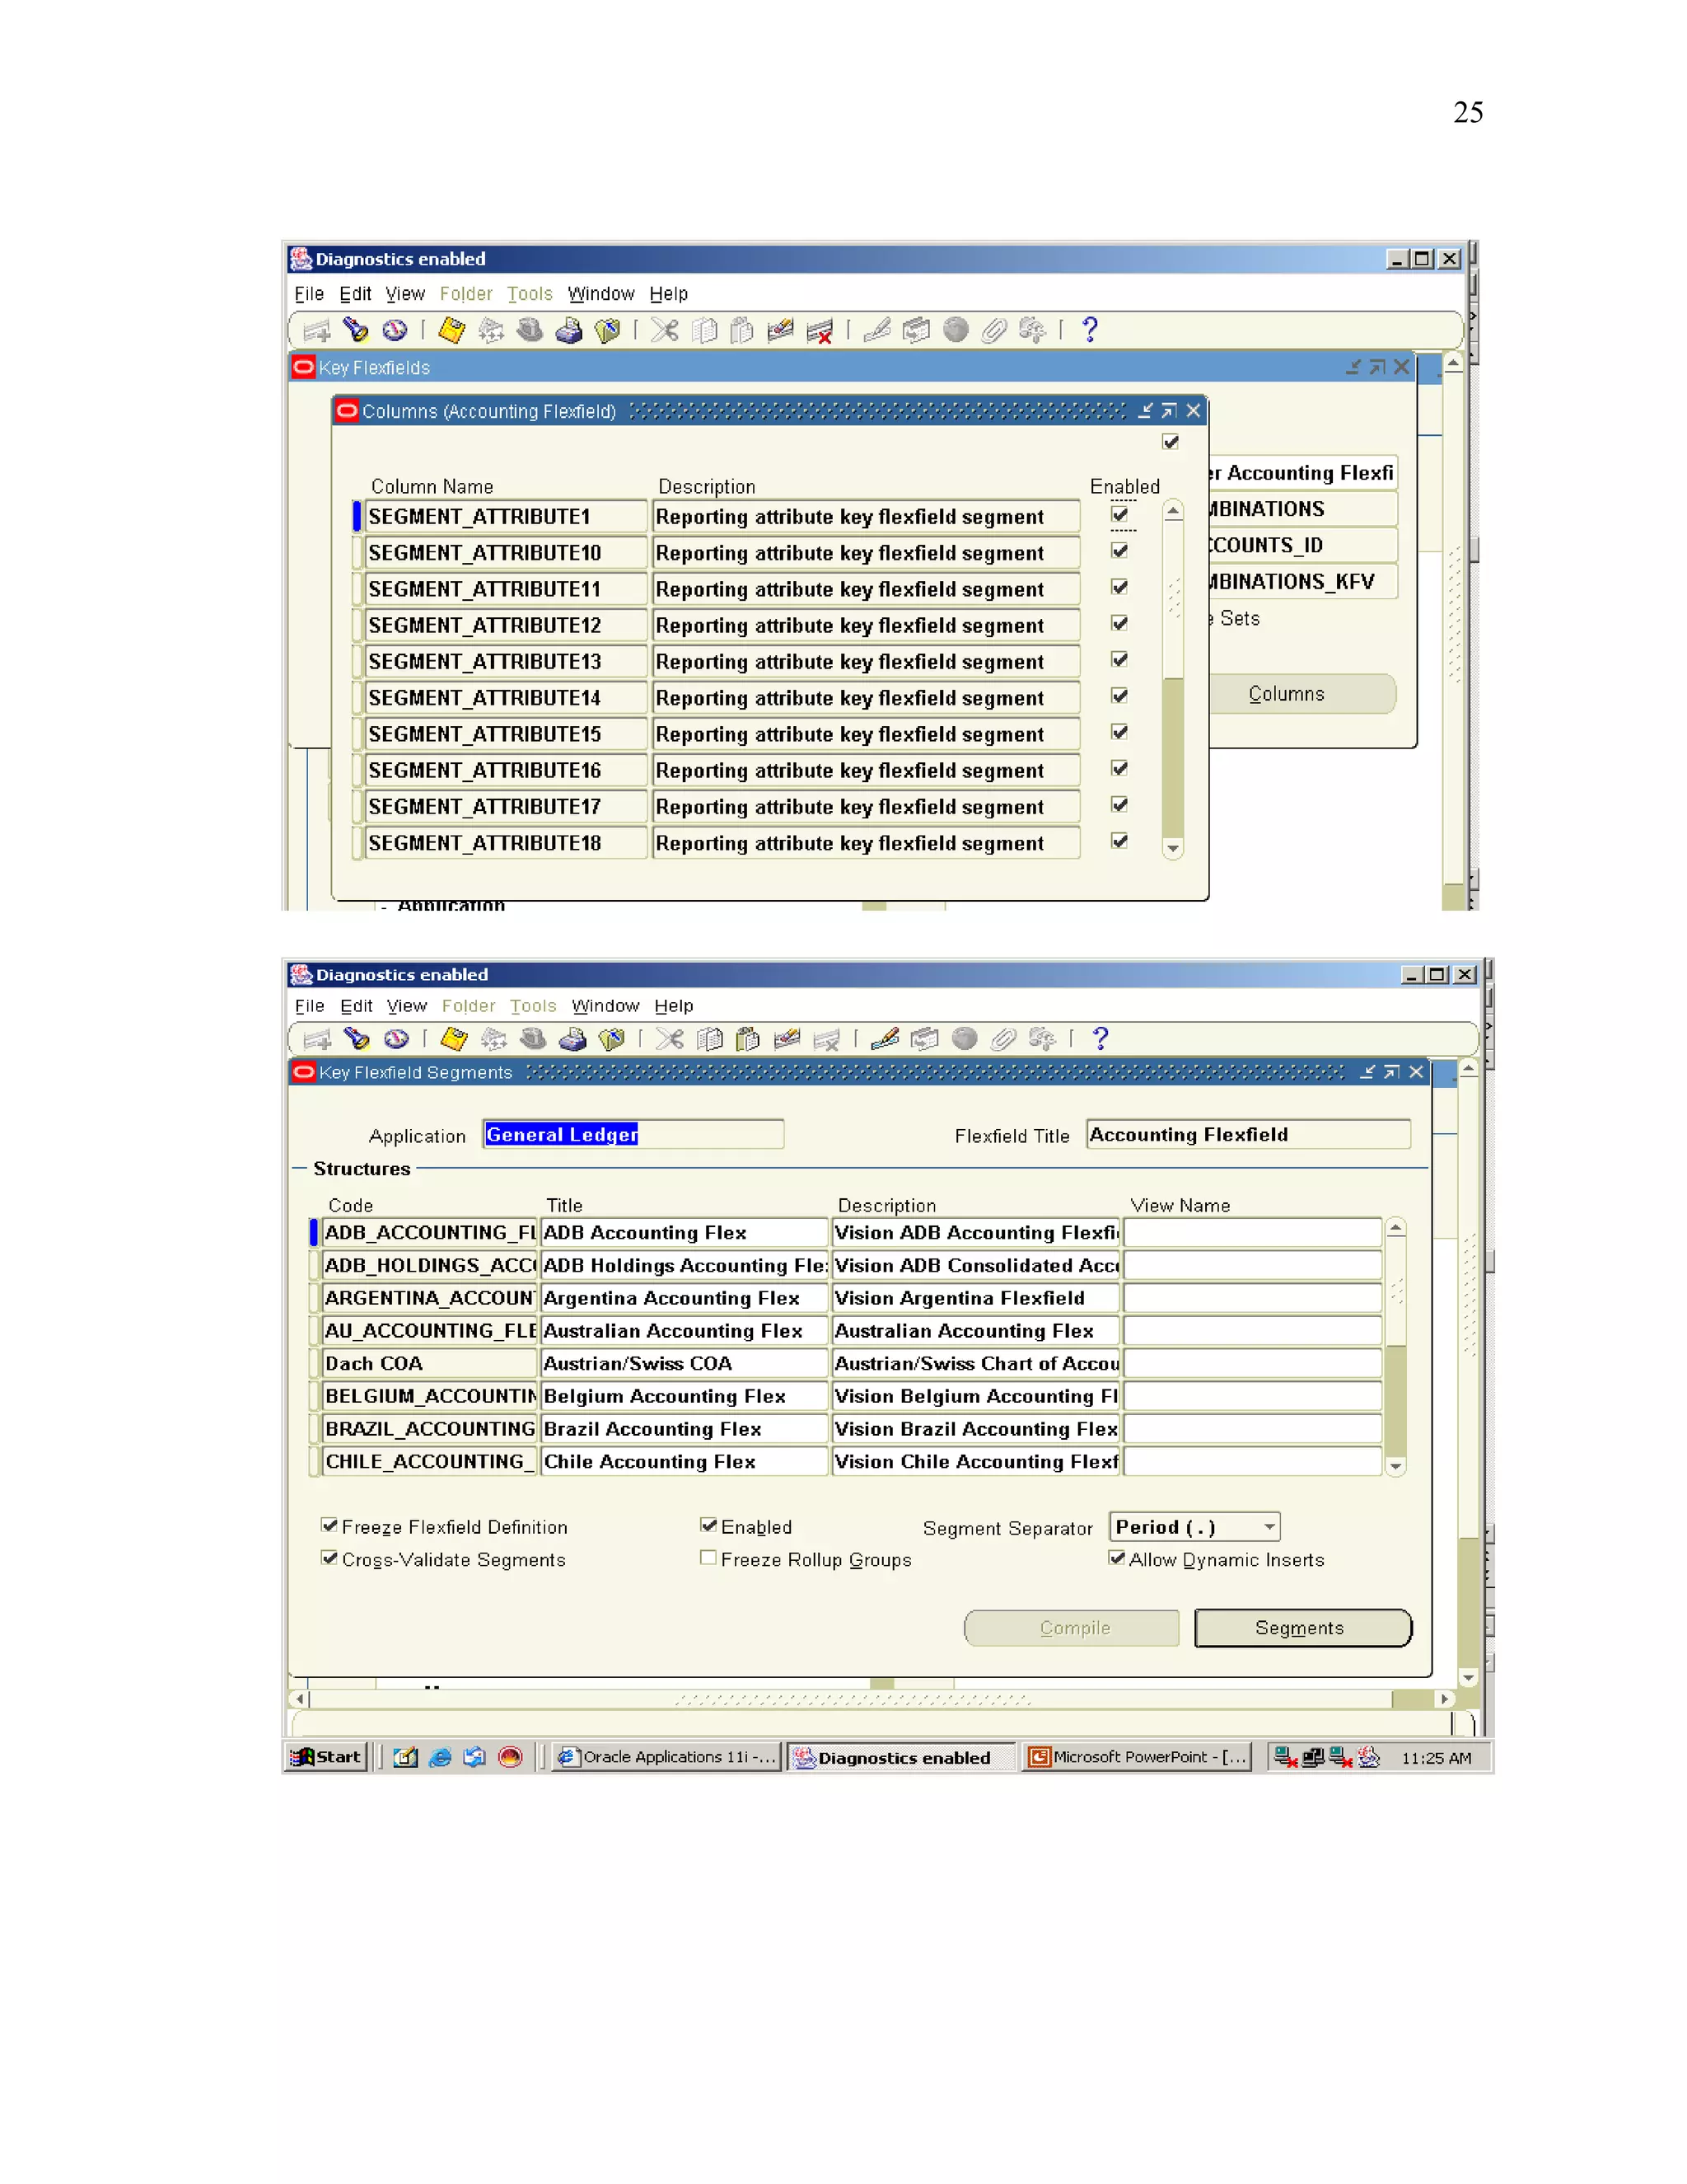
Task: Toggle the Freeze Flexfield Definition checkbox
Action: [329, 1525]
